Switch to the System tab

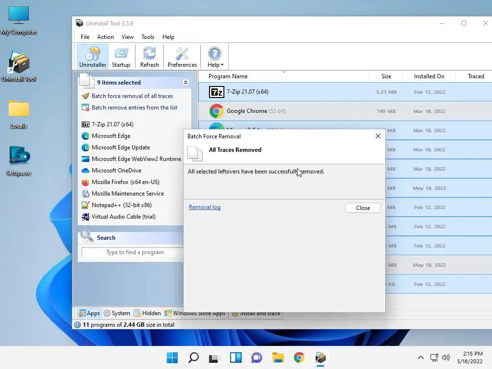[x=117, y=313]
